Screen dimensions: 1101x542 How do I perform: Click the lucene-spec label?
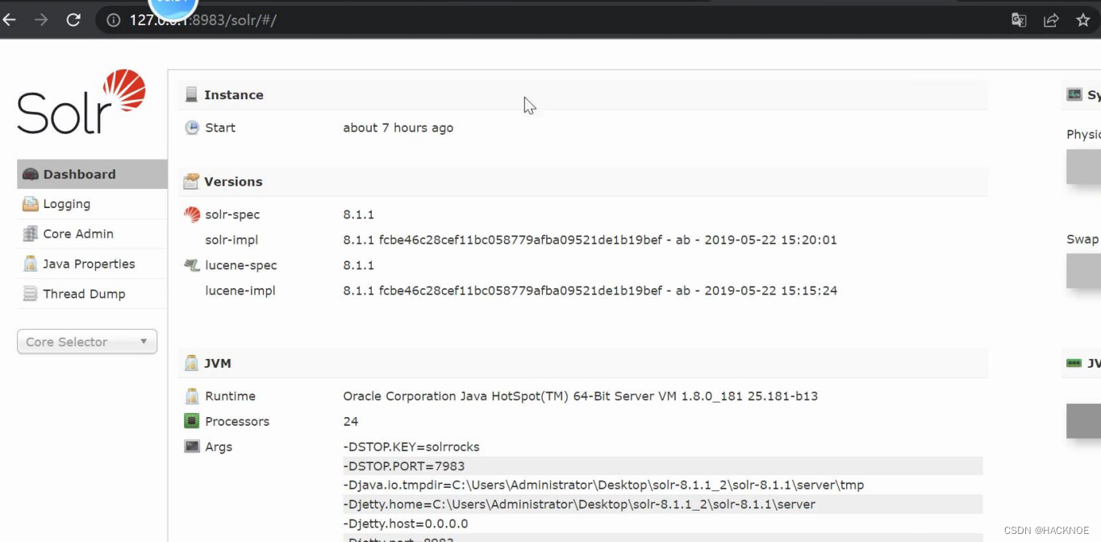click(241, 265)
